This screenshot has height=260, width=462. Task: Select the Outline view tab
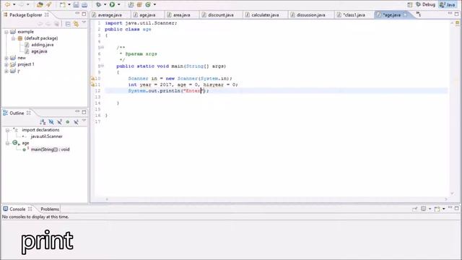(17, 113)
